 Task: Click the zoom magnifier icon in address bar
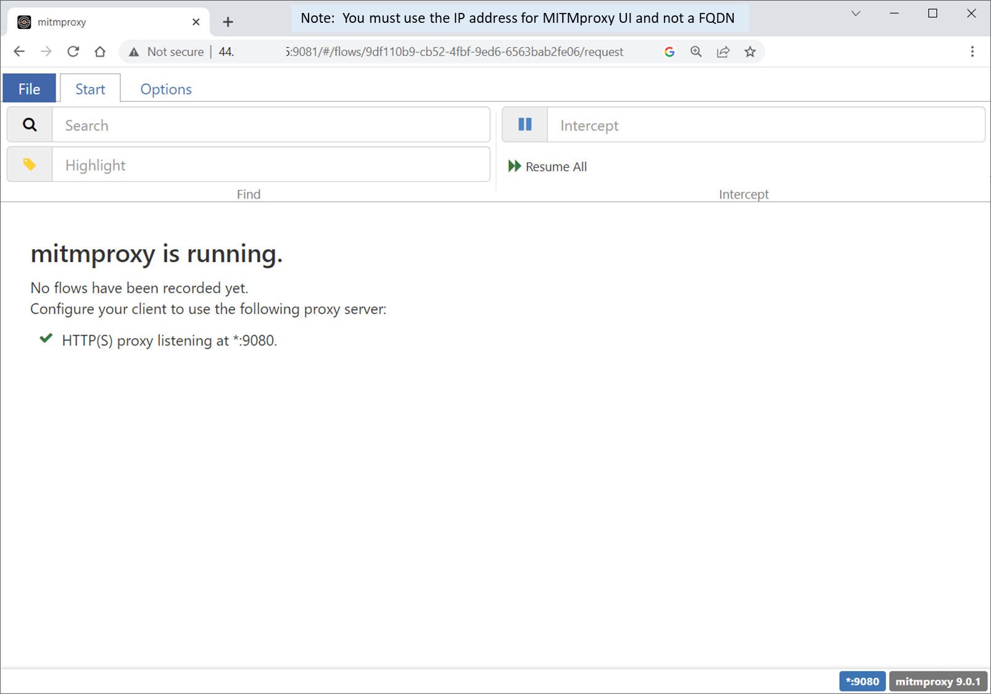(696, 52)
